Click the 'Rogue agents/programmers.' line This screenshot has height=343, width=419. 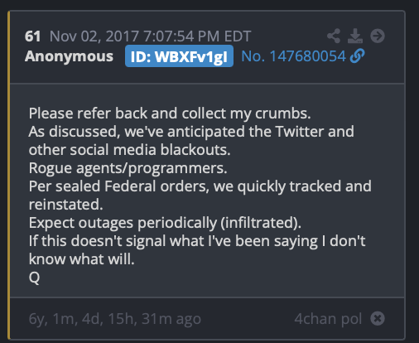point(128,168)
